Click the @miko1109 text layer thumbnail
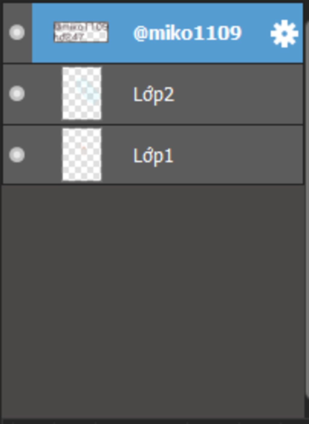Image resolution: width=309 pixels, height=424 pixels. pos(81,32)
